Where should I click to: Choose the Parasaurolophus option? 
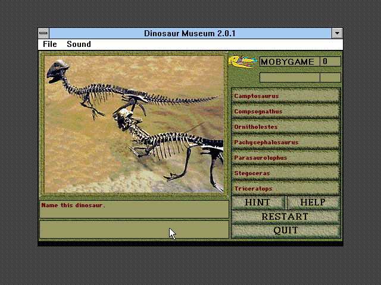click(x=286, y=157)
